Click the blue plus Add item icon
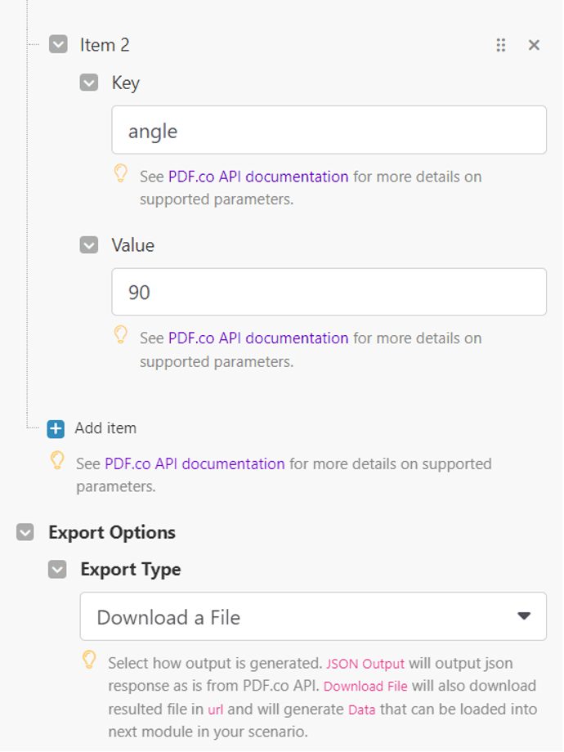This screenshot has height=752, width=564. point(56,428)
